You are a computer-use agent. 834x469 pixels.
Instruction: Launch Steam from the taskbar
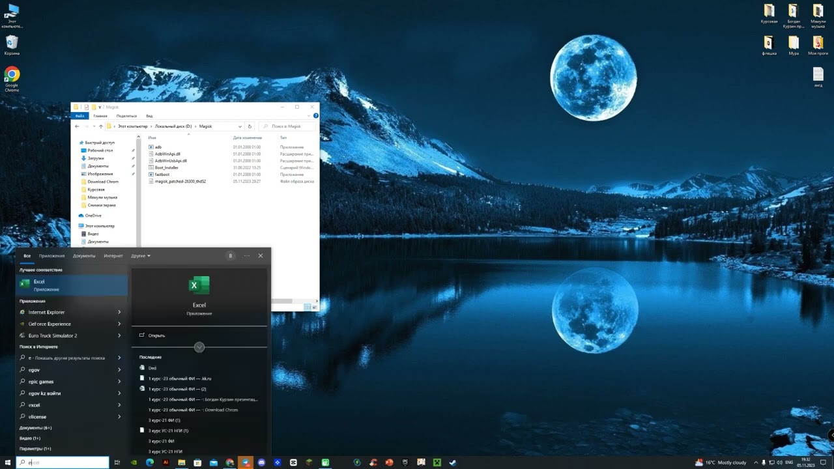(x=453, y=462)
